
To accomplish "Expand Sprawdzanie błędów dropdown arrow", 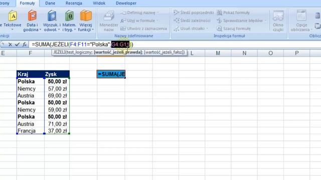I will pos(265,20).
